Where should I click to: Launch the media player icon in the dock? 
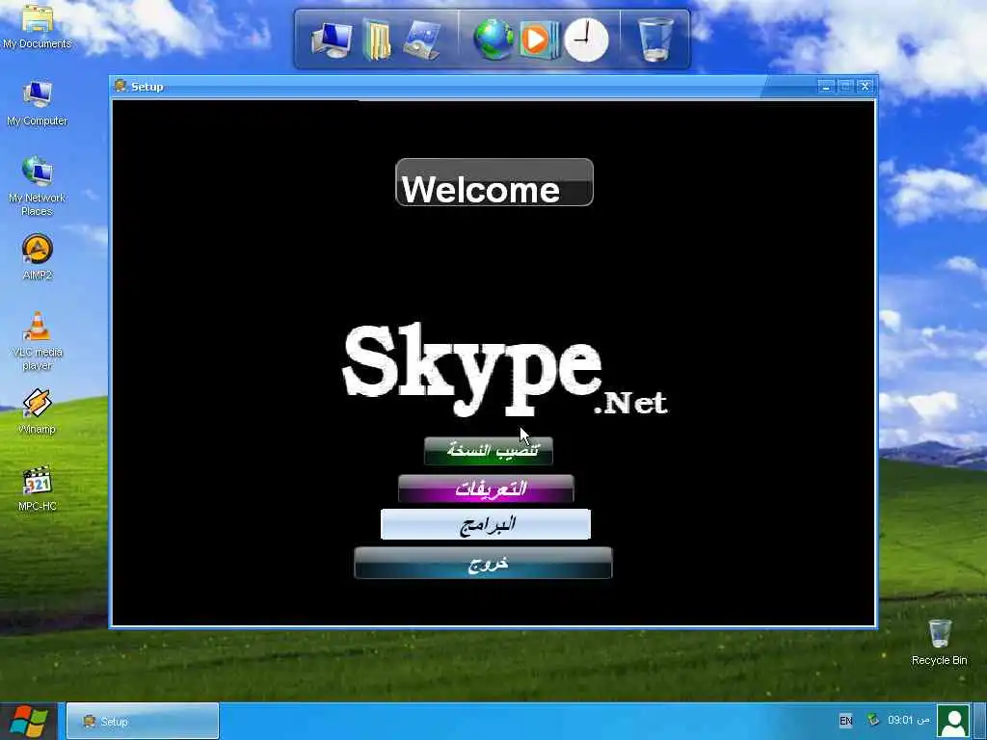click(538, 40)
